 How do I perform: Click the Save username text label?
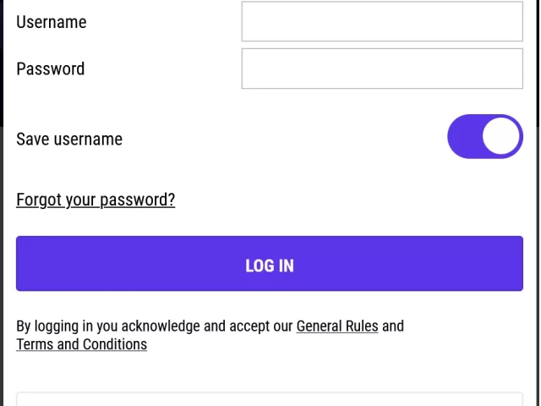tap(69, 139)
